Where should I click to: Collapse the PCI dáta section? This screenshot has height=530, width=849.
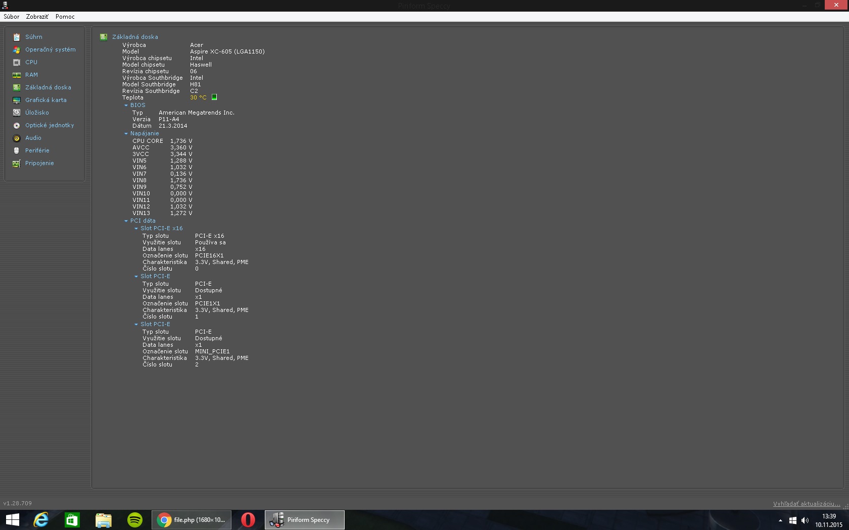pyautogui.click(x=126, y=221)
